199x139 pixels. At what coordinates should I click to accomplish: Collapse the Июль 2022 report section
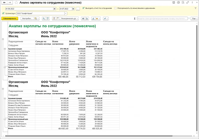click(x=3, y=89)
